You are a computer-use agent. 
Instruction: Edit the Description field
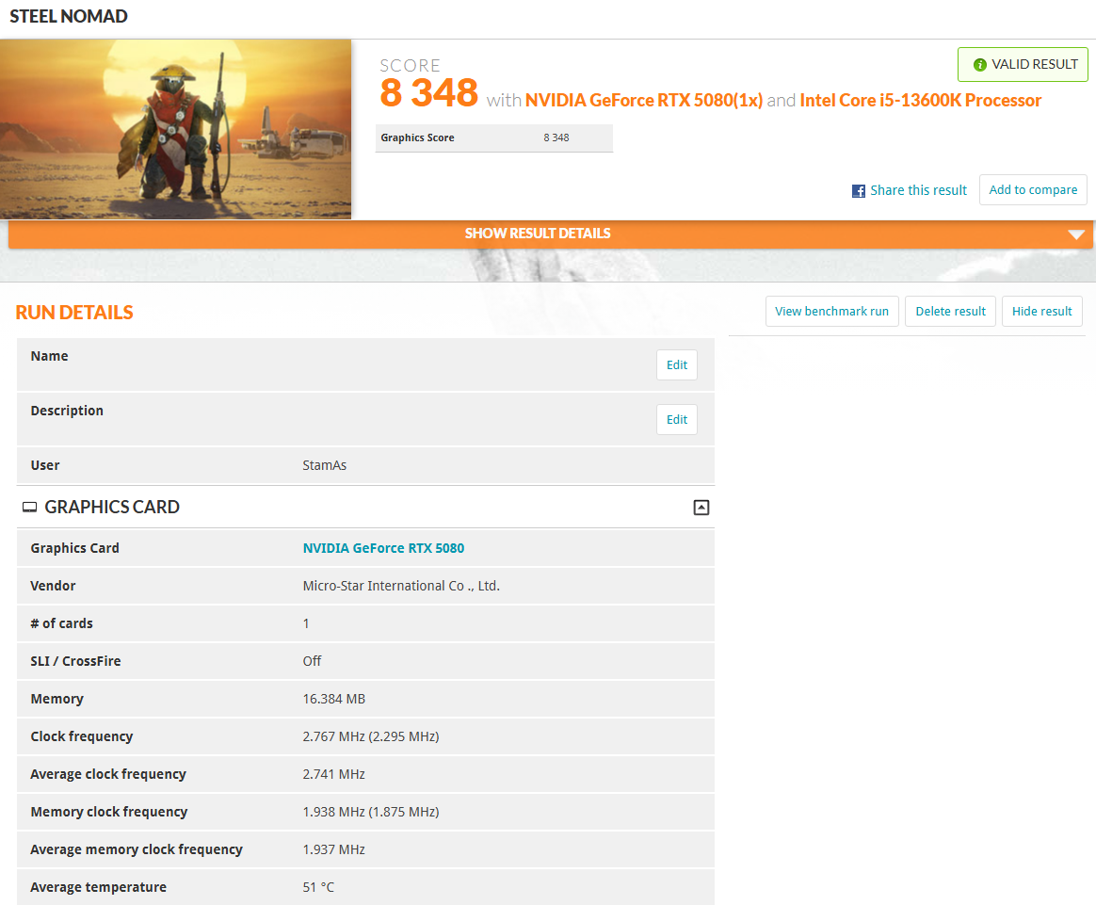(x=676, y=420)
